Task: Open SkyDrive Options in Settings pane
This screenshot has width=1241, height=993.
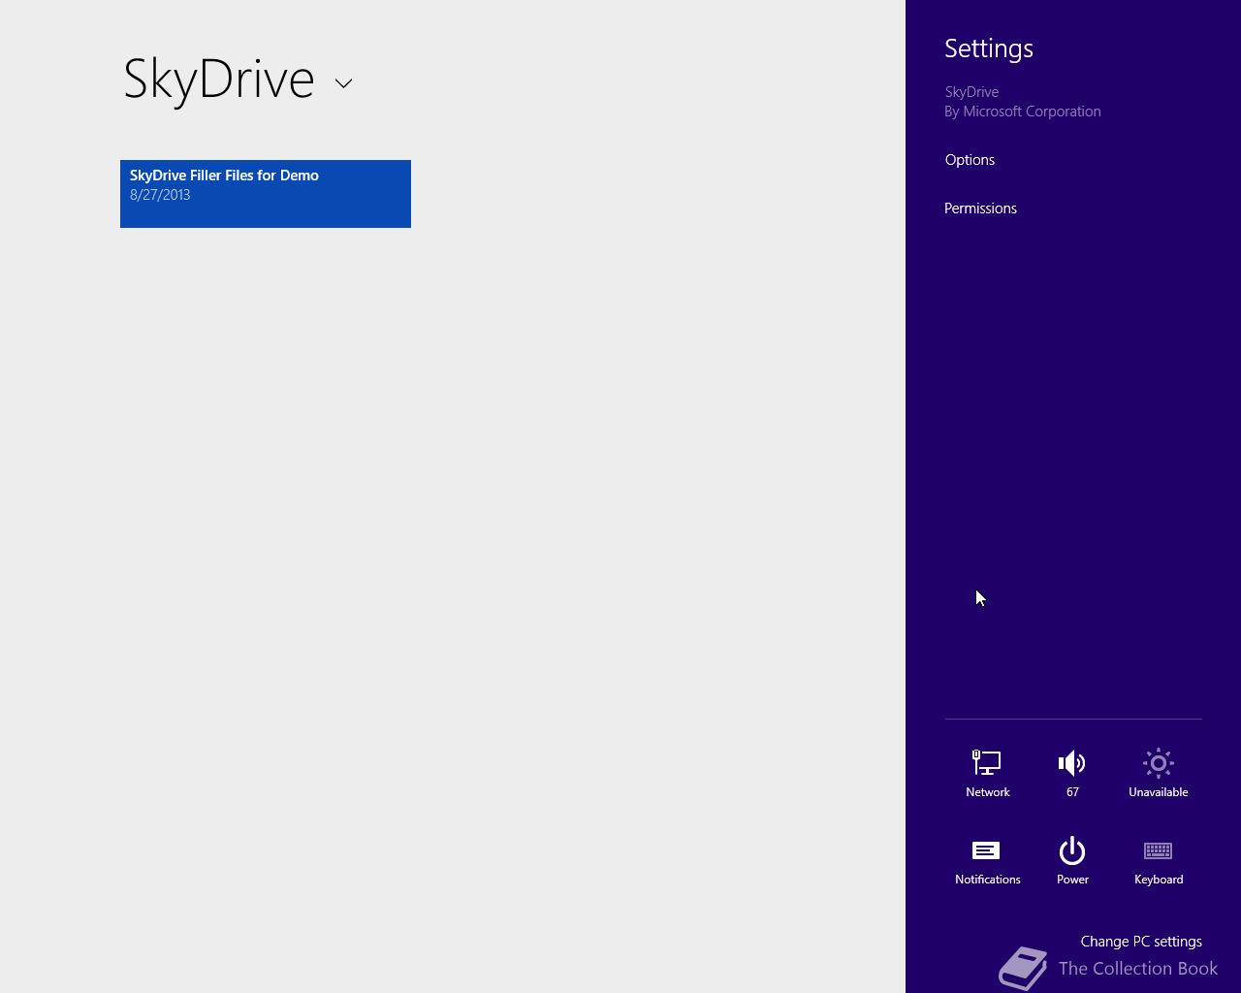Action: click(x=970, y=160)
